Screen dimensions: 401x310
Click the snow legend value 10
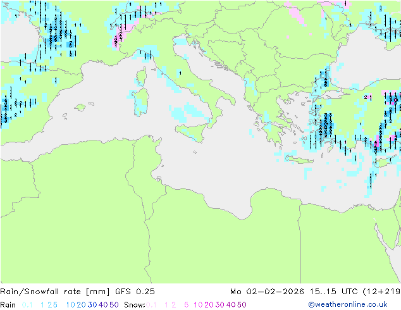[198, 305]
